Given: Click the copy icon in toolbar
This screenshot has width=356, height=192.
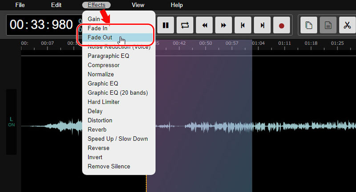Looking at the screenshot, I should (308, 25).
